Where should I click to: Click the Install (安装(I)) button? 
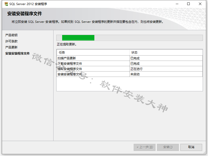click(168, 147)
